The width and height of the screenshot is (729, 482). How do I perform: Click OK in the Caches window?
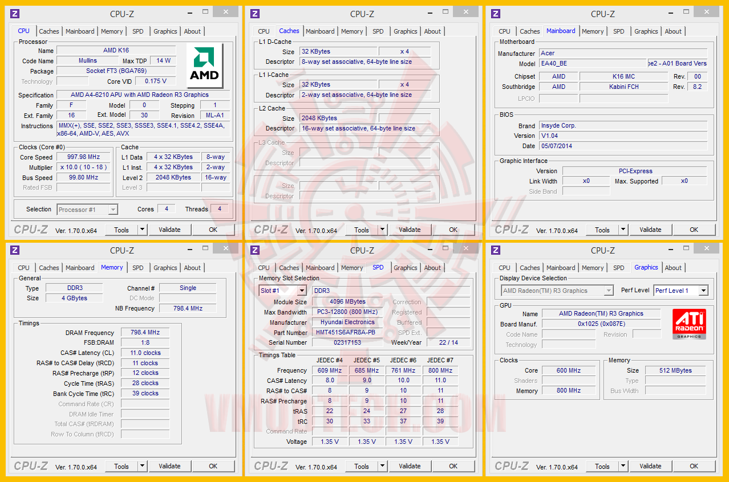point(453,230)
